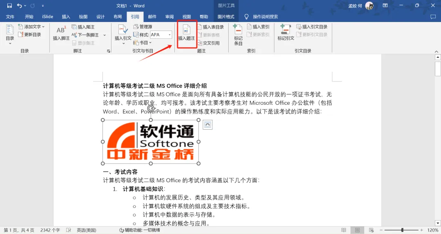Viewport: 441px width, 234px height.
Task: Collapse the ribbon with the chevron
Action: (436, 51)
